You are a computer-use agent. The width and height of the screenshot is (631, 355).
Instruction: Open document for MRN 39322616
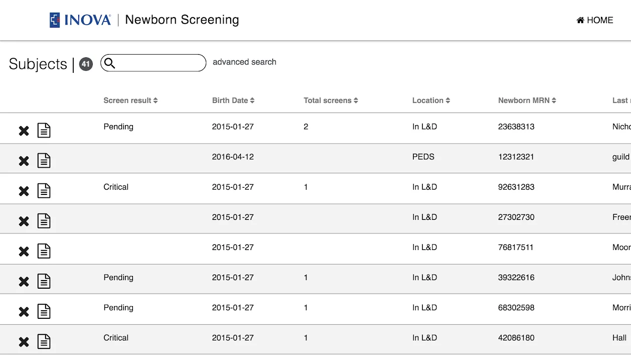(x=44, y=281)
